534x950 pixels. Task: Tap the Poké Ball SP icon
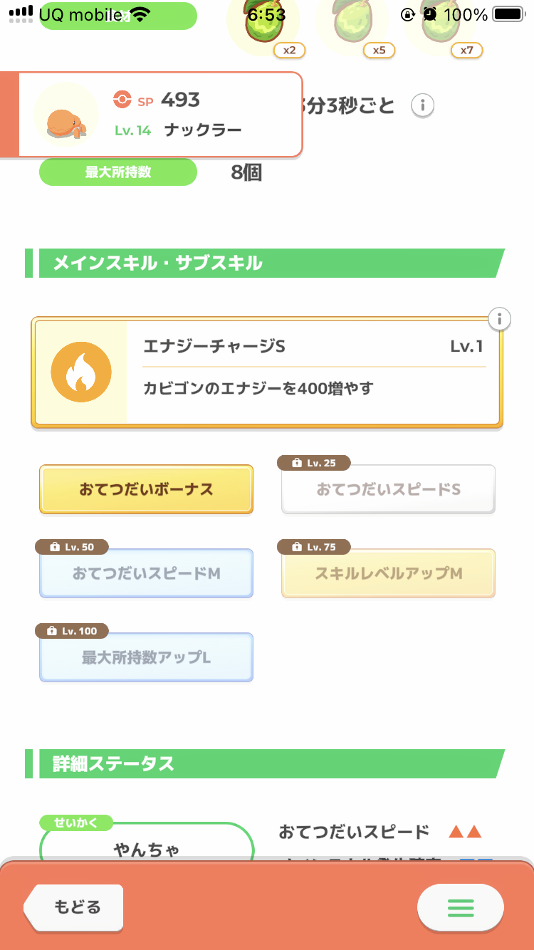pos(122,100)
